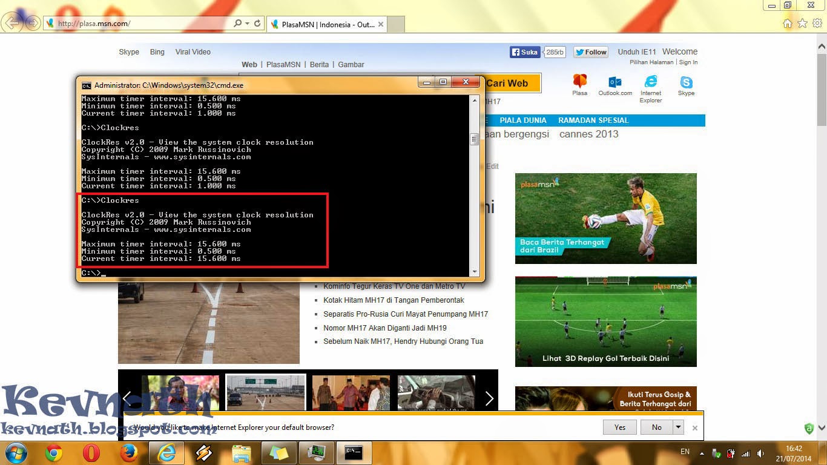Select the Gambar search category
Viewport: 827px width, 465px height.
click(351, 65)
